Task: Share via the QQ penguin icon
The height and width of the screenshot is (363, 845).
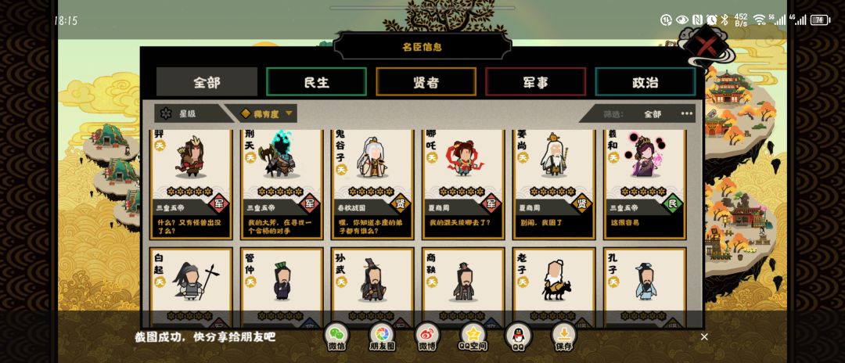Action: [518, 337]
